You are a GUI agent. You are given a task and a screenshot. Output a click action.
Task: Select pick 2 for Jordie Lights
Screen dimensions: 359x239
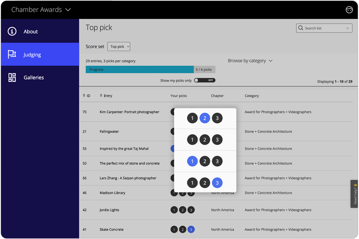pos(183,210)
